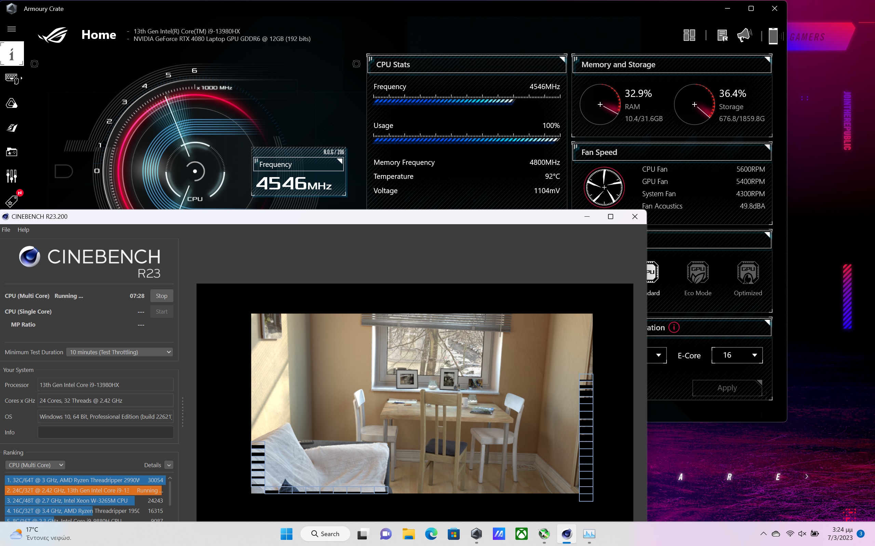Image resolution: width=875 pixels, height=546 pixels.
Task: Open the Cinebench File menu
Action: (6, 230)
